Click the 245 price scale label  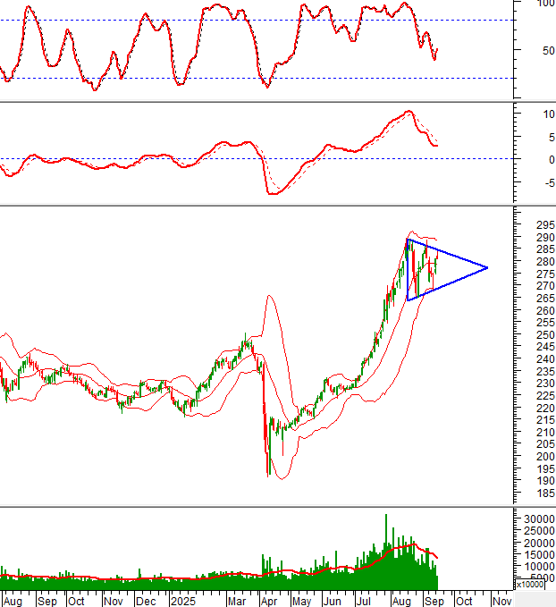pyautogui.click(x=545, y=347)
